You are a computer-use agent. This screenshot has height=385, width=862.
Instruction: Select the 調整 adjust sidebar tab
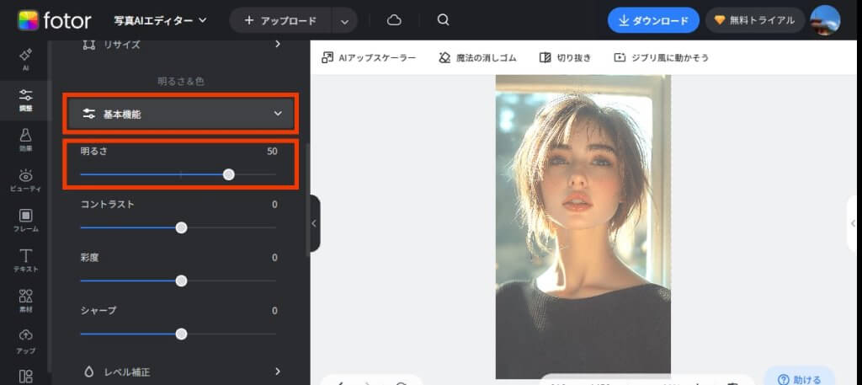[x=25, y=100]
